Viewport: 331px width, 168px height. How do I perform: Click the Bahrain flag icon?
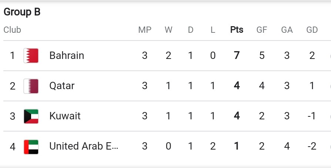(31, 56)
